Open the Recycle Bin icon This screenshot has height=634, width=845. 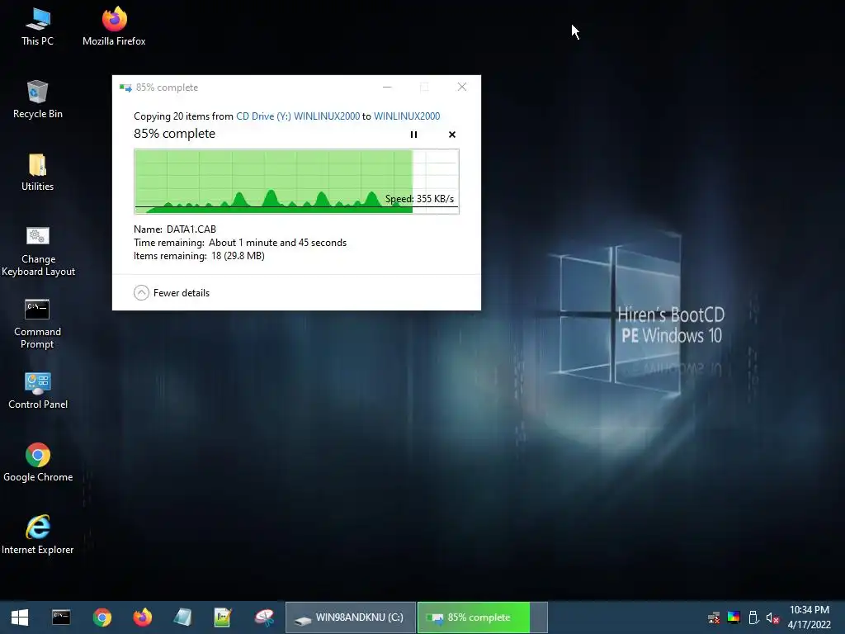38,100
